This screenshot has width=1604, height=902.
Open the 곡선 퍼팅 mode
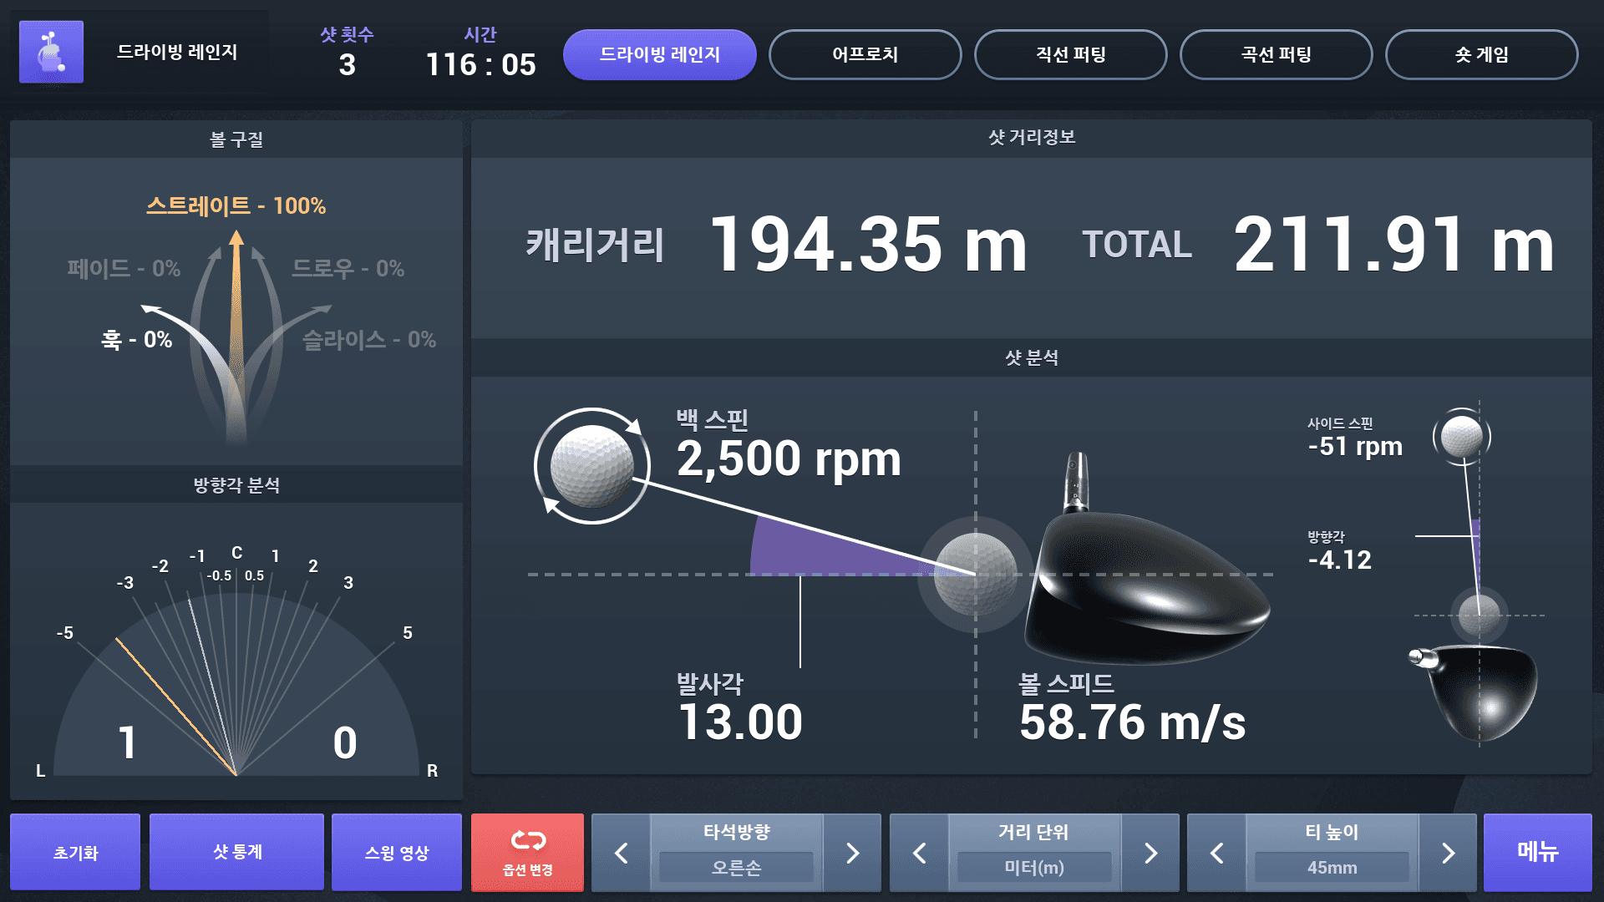click(x=1276, y=54)
